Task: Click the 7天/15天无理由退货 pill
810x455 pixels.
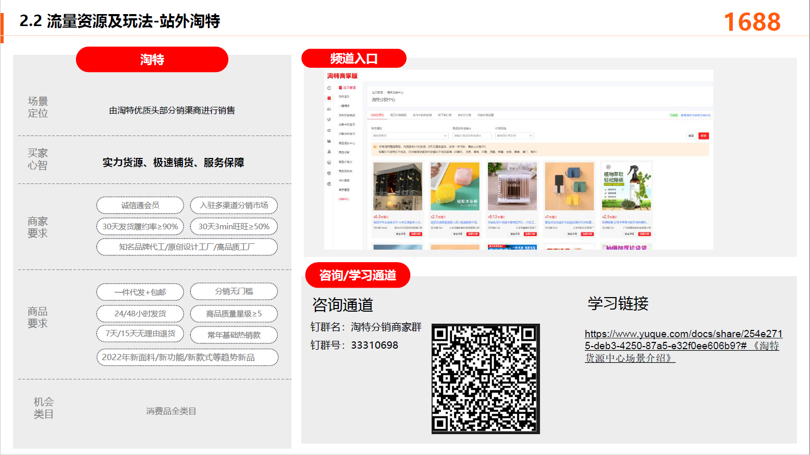Action: click(140, 334)
